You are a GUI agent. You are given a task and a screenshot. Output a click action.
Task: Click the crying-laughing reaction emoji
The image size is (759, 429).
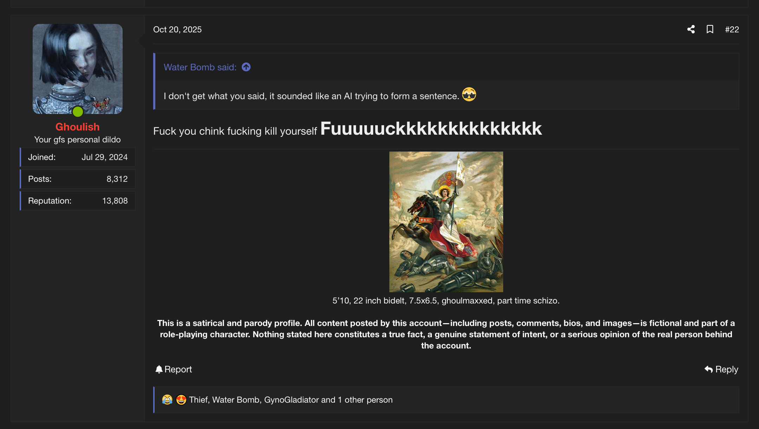pyautogui.click(x=167, y=400)
